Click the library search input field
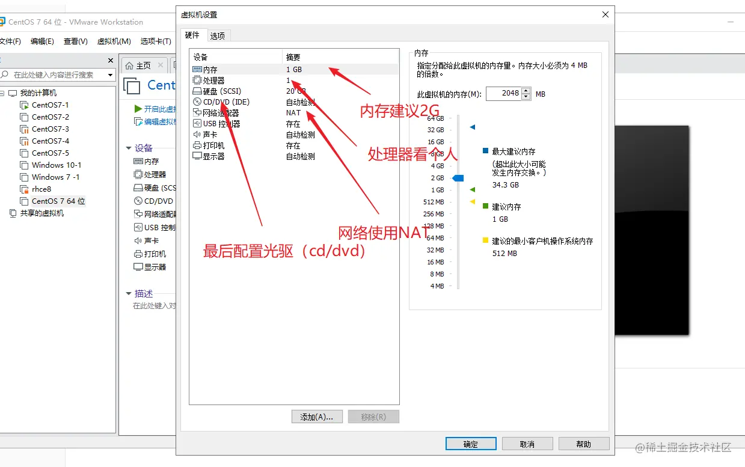Viewport: 745px width, 467px height. click(57, 75)
